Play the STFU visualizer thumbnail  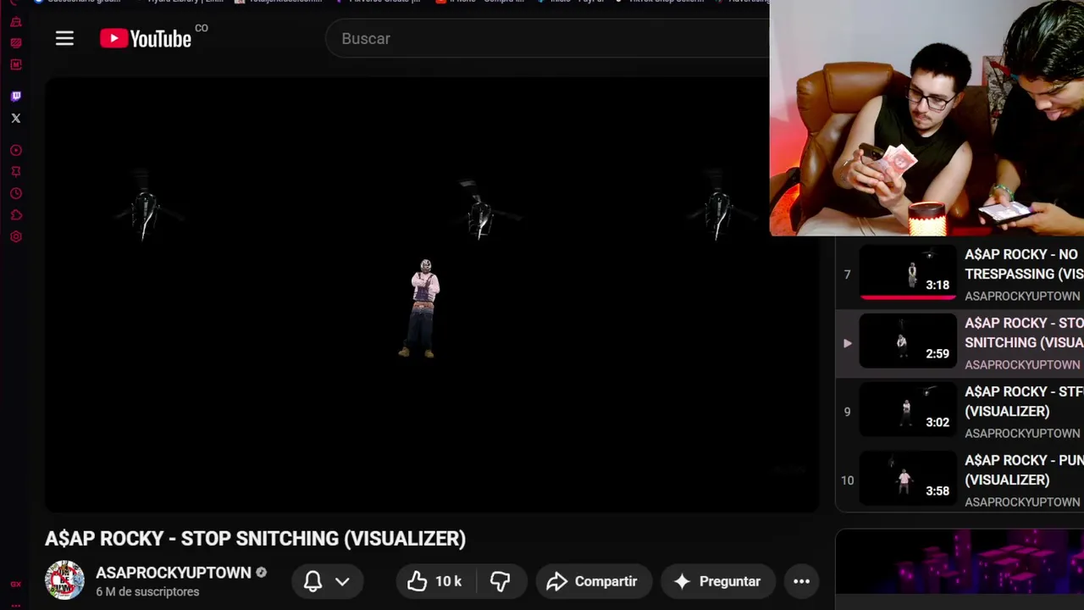point(908,409)
